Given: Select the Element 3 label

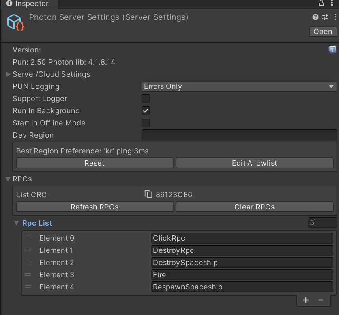Looking at the screenshot, I should pos(57,274).
